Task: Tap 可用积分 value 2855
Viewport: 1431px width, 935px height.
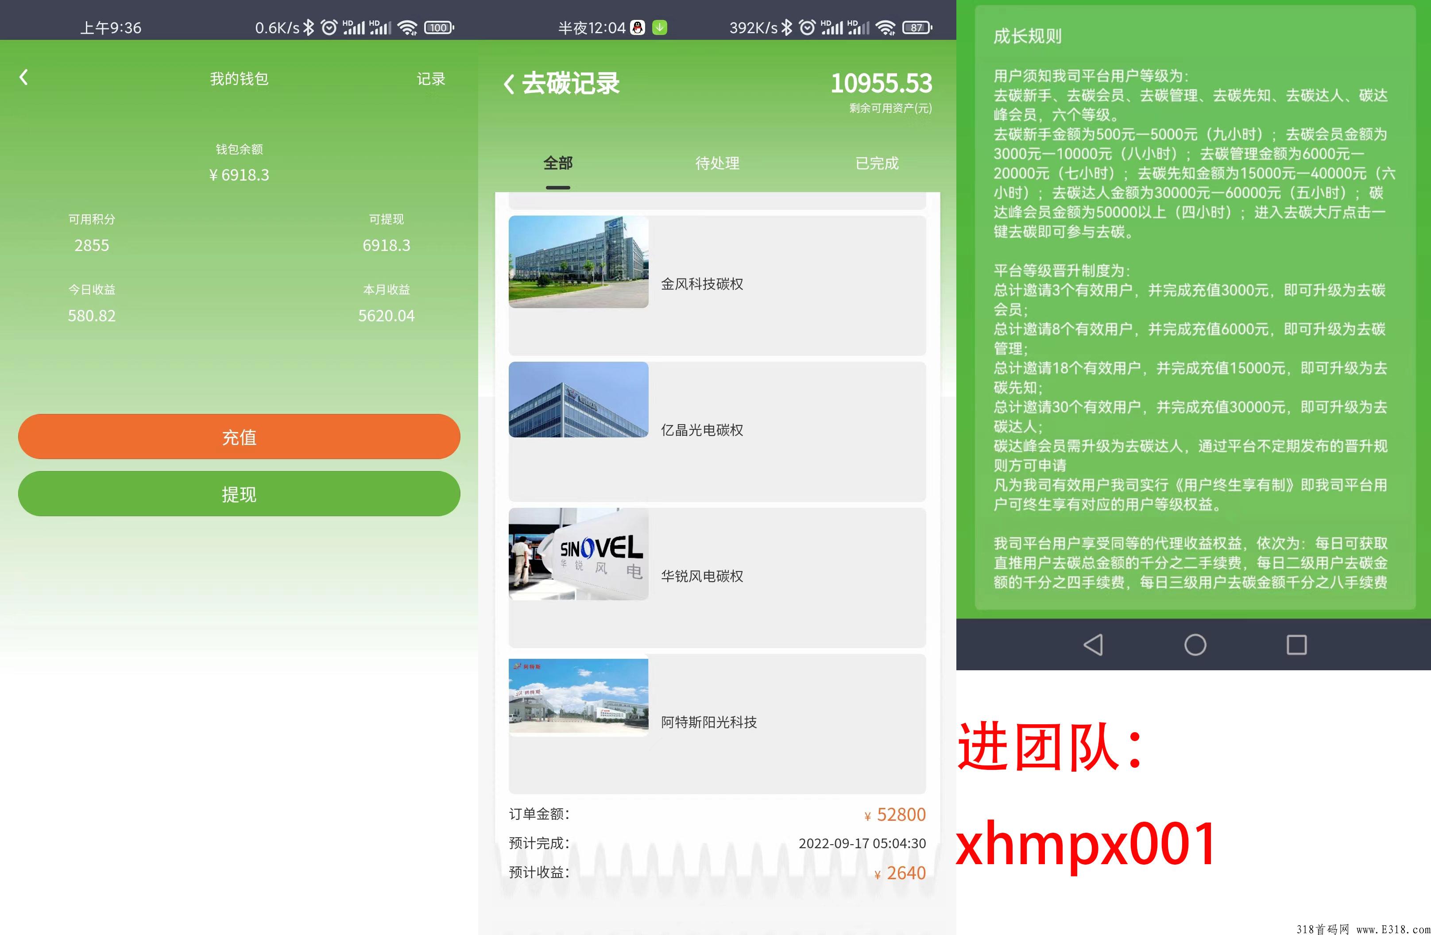Action: tap(91, 245)
